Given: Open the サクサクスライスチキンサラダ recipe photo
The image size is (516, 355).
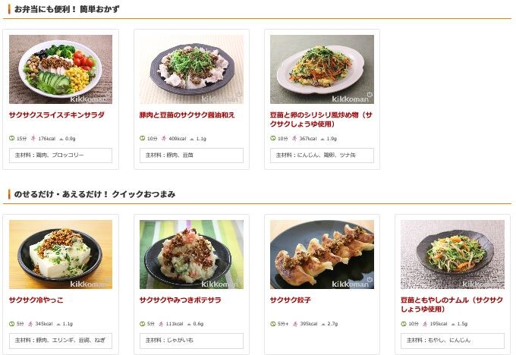Looking at the screenshot, I should (x=61, y=70).
